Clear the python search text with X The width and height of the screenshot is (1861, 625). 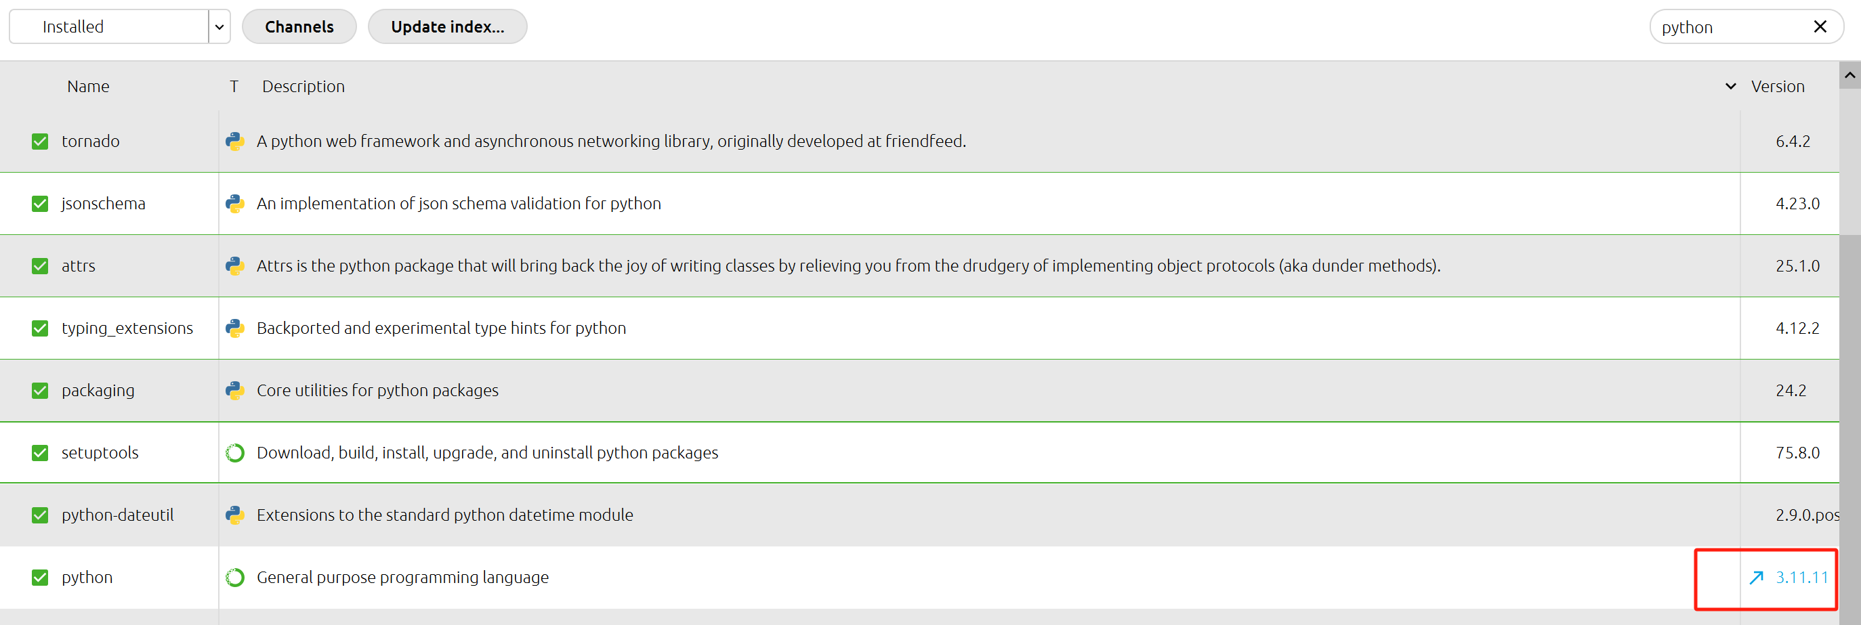tap(1820, 28)
